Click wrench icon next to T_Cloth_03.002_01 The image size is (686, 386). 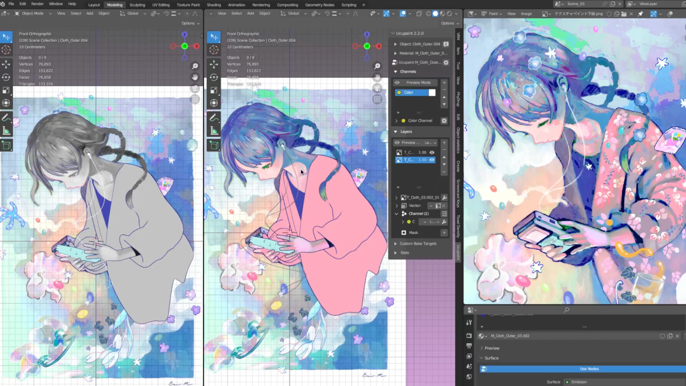point(444,197)
